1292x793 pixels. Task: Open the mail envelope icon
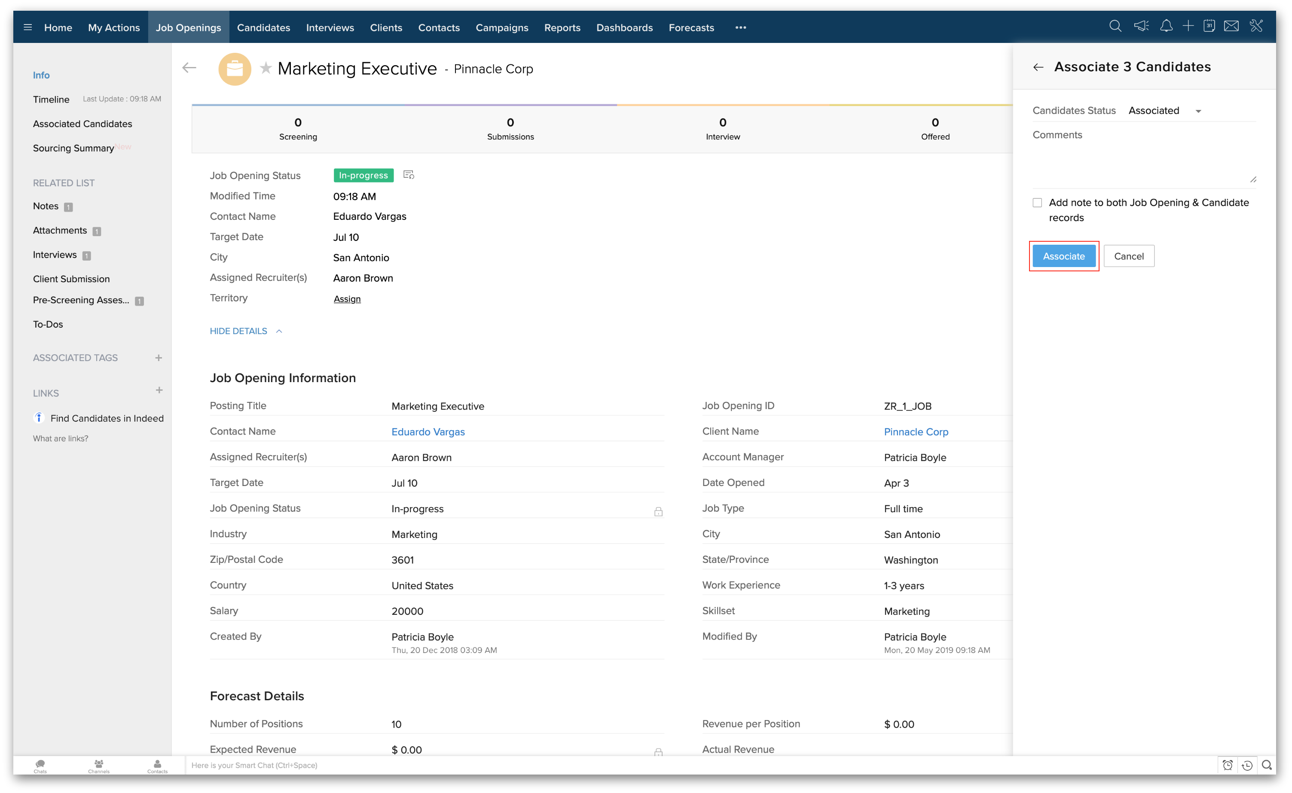[x=1231, y=27]
